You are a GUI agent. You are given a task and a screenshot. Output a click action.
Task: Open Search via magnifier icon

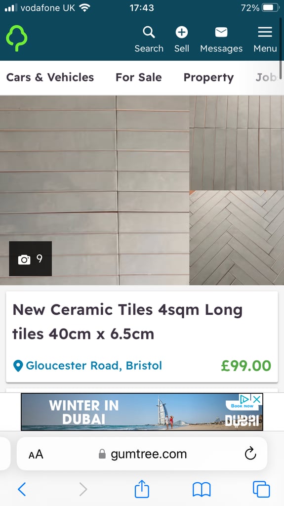[149, 33]
